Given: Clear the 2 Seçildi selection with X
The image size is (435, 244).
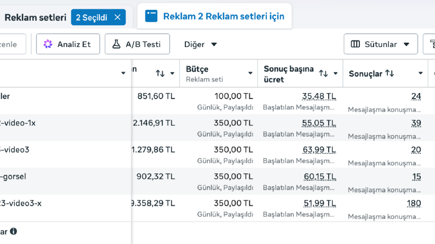Looking at the screenshot, I should point(117,17).
